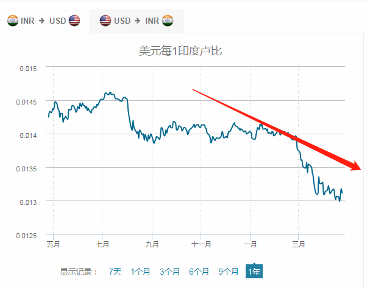This screenshot has width=370, height=288.
Task: Switch to the INR → USD tab
Action: (x=44, y=21)
